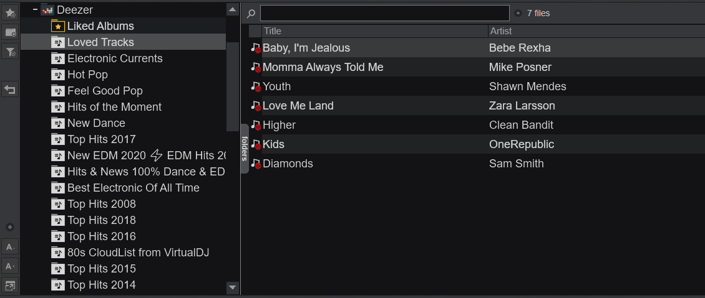This screenshot has width=705, height=298.
Task: Click the add filter folder icon
Action: coord(10,52)
